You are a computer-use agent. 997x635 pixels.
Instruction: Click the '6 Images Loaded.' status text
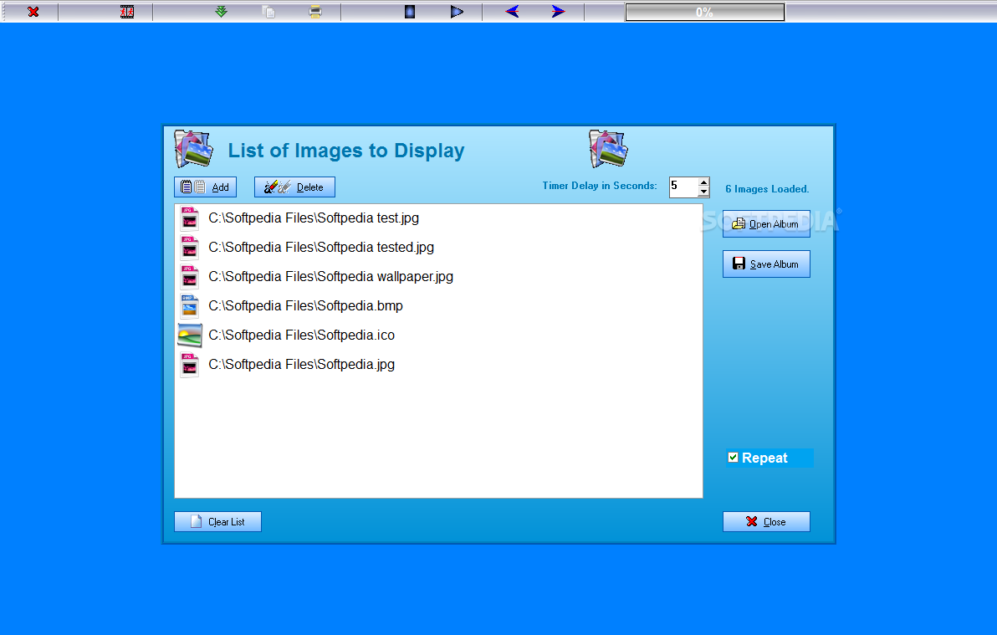coord(767,189)
